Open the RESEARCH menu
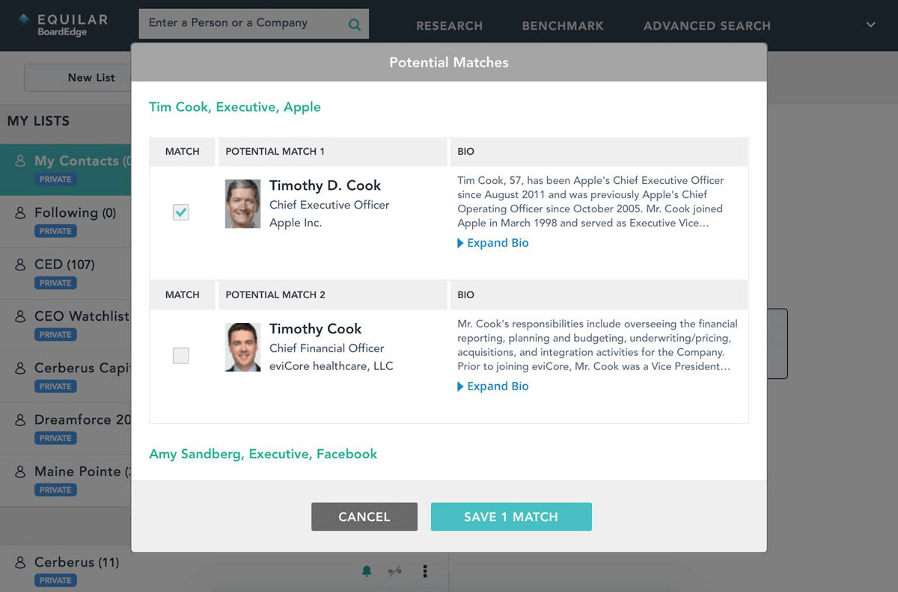Image resolution: width=898 pixels, height=592 pixels. tap(449, 26)
